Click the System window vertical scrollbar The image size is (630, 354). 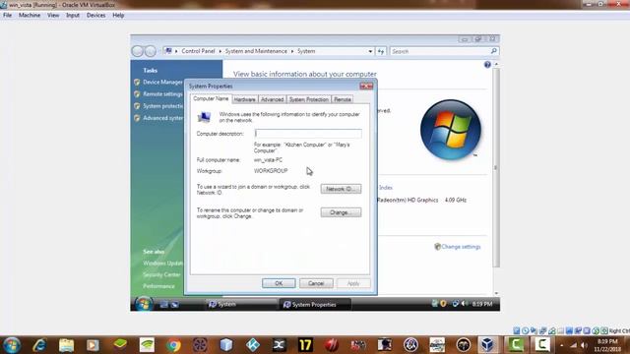point(496,168)
